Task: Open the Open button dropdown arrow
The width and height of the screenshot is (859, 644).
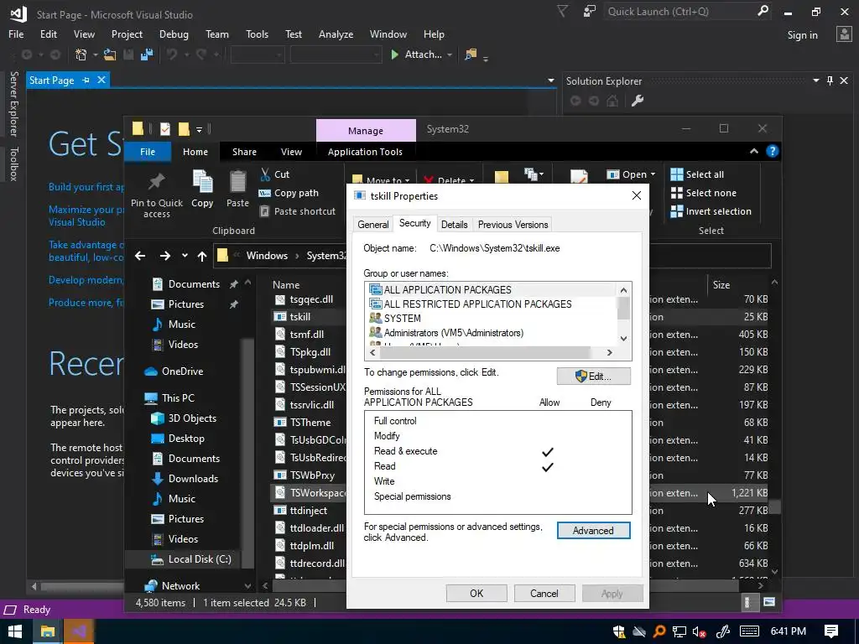Action: 653,174
